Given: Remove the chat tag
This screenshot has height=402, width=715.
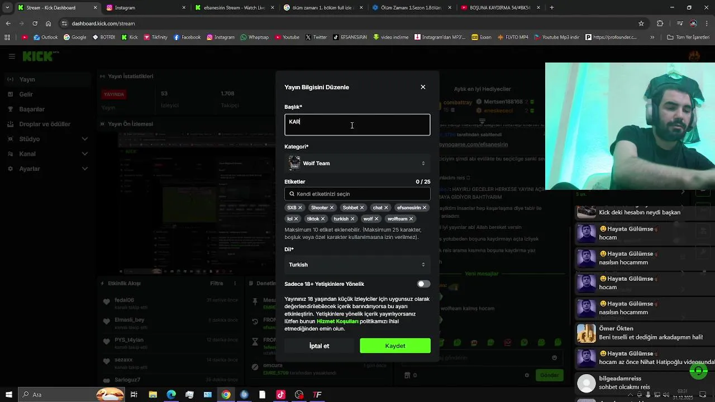Looking at the screenshot, I should pyautogui.click(x=386, y=208).
